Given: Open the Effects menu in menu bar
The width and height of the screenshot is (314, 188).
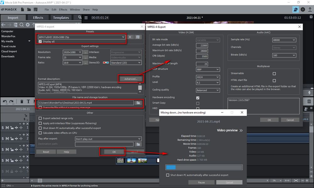Looking at the screenshot, I should [x=63, y=10].
